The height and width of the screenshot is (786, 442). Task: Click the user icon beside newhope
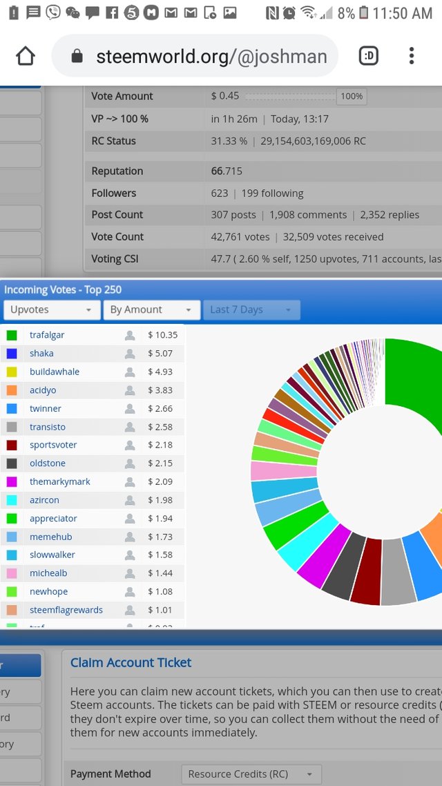130,591
